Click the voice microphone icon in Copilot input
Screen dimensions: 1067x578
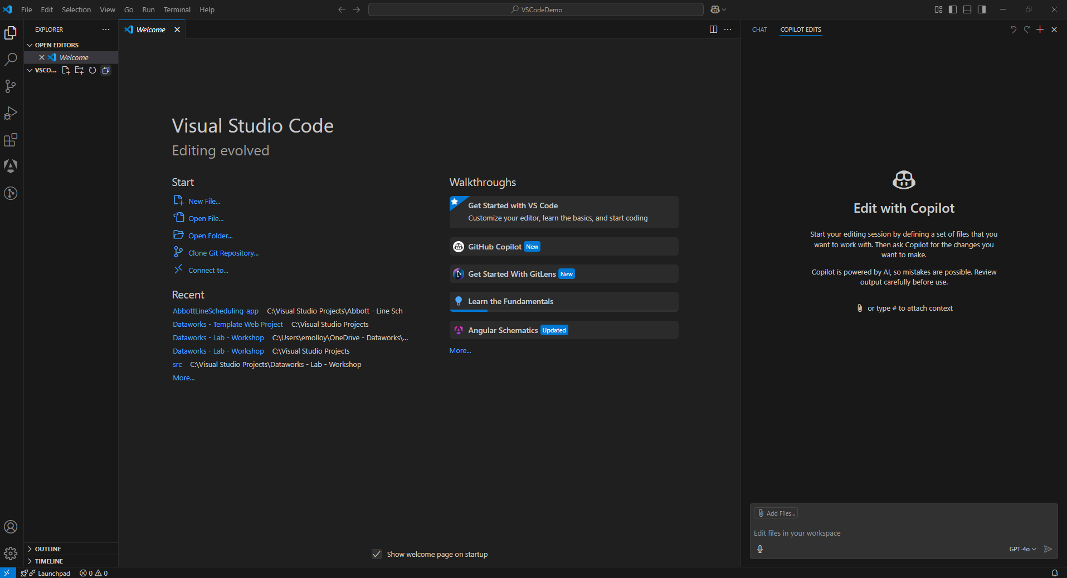[x=760, y=549]
